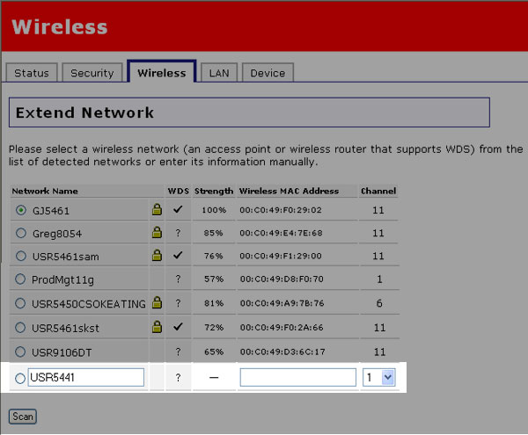Click channel value 6 for USR5450CSOKEATING
The image size is (528, 435).
(379, 303)
